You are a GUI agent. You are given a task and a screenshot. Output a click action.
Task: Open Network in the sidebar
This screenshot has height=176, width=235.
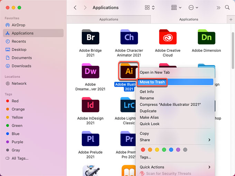point(33,84)
